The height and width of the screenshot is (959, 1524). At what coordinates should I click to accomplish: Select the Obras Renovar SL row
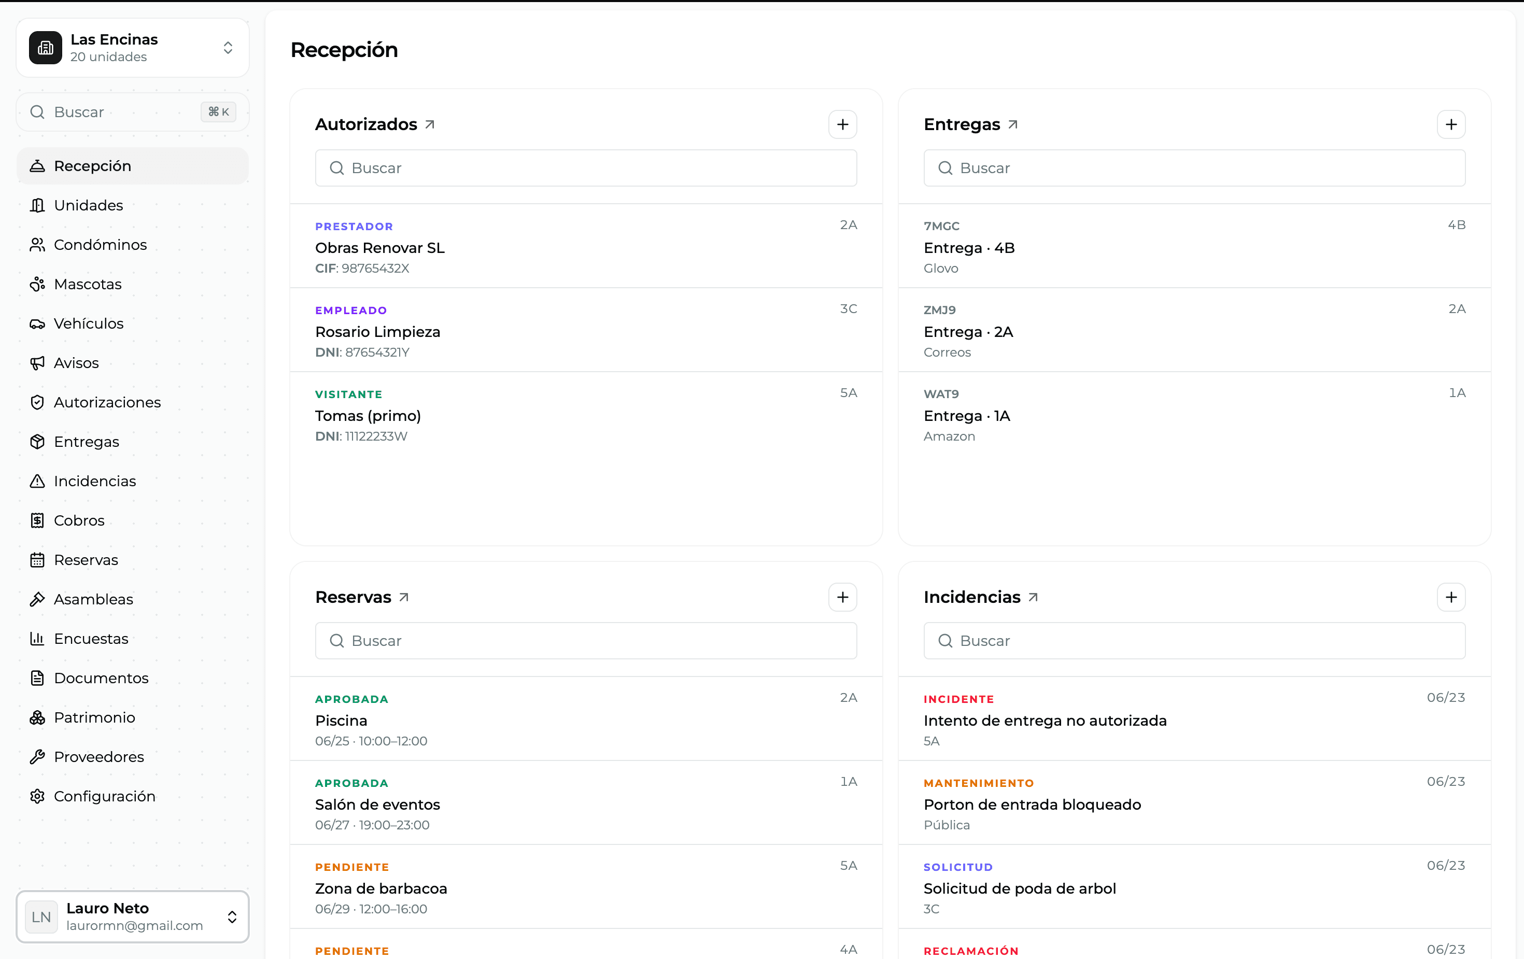click(586, 246)
